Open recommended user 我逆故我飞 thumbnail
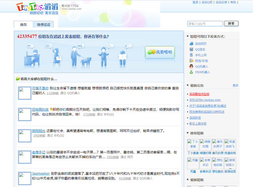This screenshot has height=187, width=253. coord(230,145)
